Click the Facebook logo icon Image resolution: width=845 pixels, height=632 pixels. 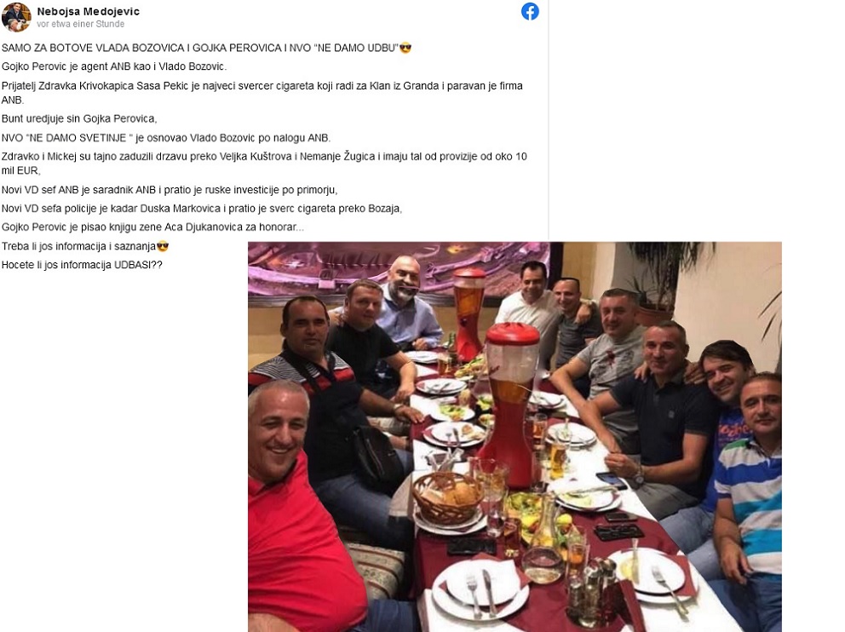click(x=530, y=11)
